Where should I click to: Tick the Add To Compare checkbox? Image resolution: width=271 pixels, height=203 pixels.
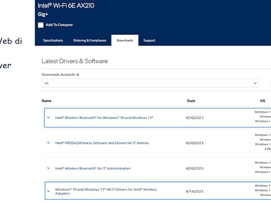[41, 25]
